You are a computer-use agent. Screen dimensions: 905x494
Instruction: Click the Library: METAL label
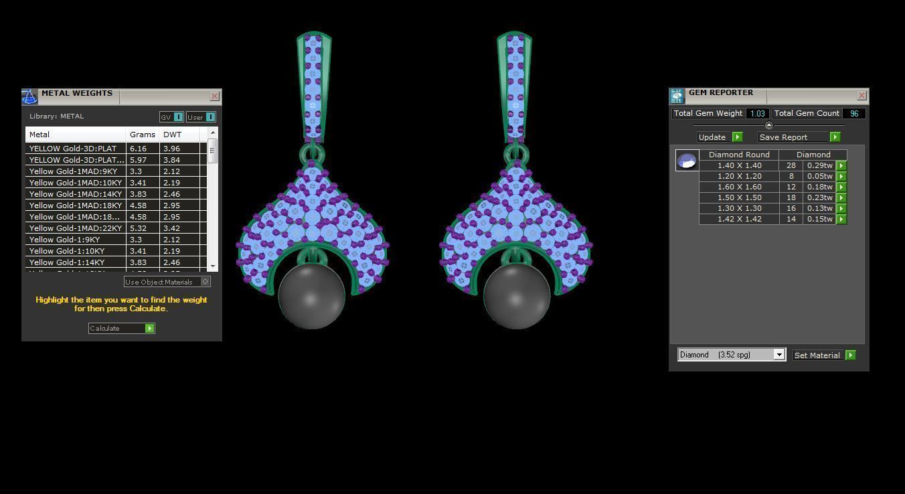pyautogui.click(x=56, y=116)
